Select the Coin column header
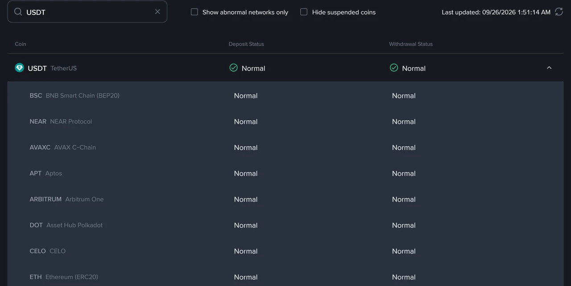The image size is (571, 286). coord(21,44)
